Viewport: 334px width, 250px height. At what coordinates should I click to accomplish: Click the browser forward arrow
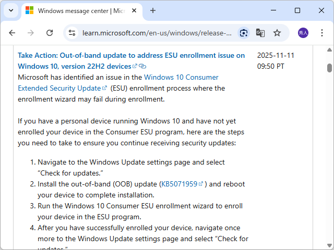pos(31,33)
